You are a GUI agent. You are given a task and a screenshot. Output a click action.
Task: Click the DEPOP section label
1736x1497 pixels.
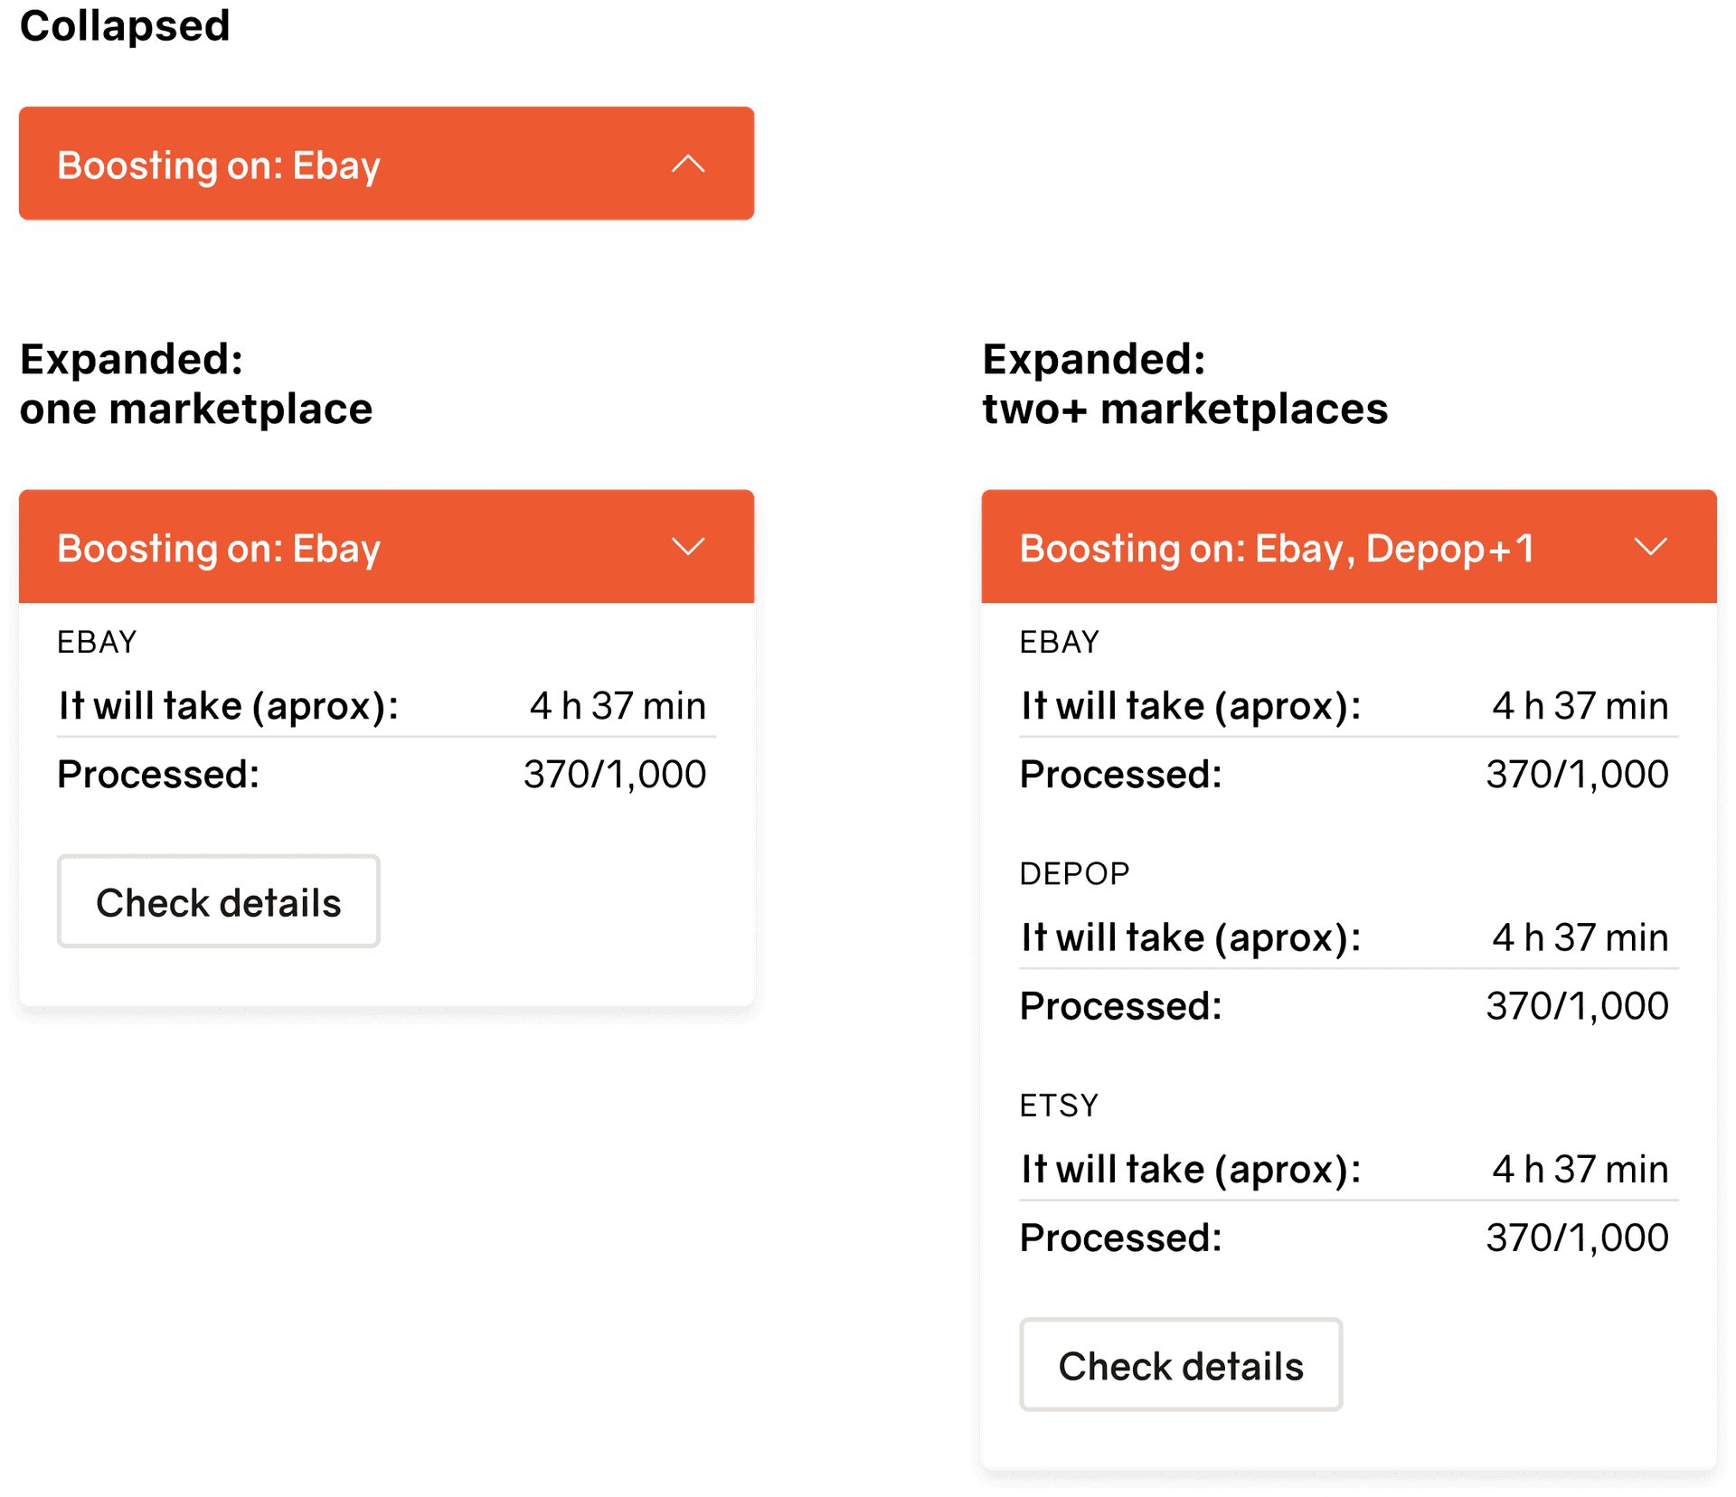1074,873
